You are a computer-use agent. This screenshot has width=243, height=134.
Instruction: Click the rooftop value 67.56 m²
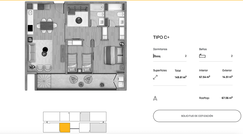227,98
